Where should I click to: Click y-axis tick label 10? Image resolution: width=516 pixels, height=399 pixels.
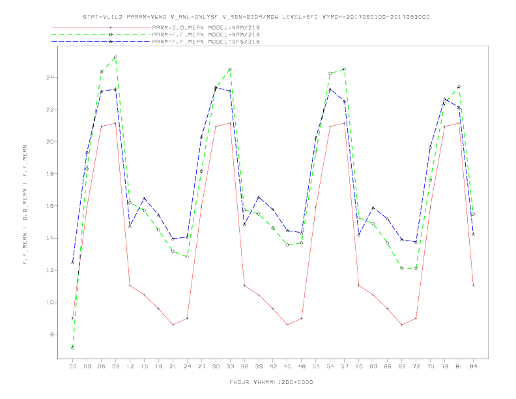(x=50, y=303)
